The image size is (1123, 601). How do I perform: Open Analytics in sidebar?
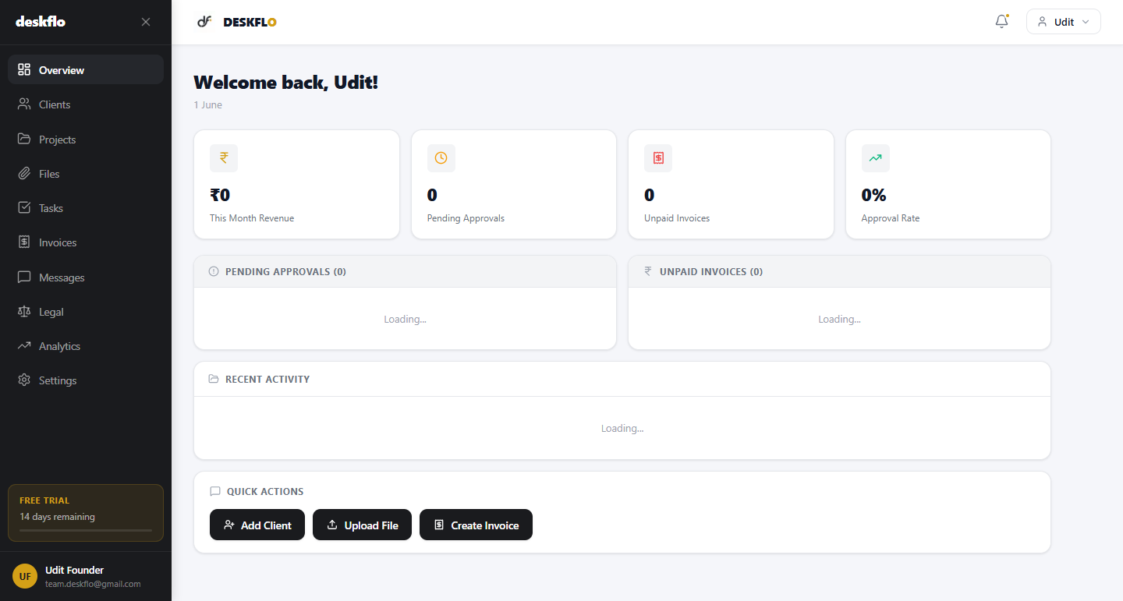click(86, 345)
